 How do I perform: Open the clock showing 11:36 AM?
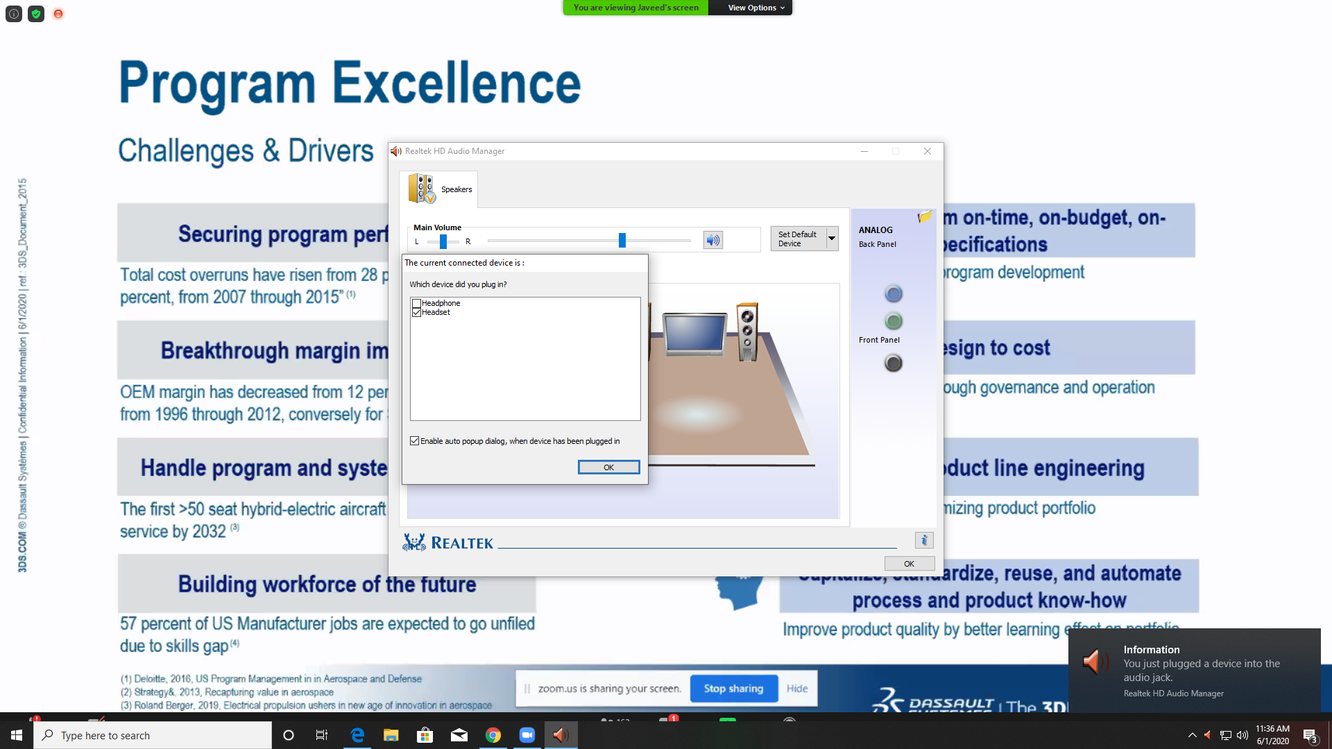point(1272,735)
